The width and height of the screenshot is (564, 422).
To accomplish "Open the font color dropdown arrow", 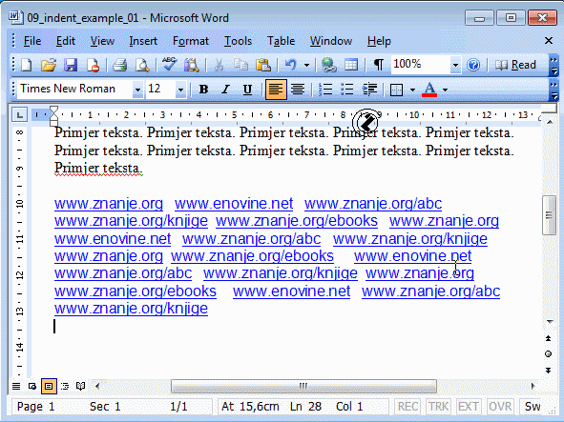I will (445, 90).
